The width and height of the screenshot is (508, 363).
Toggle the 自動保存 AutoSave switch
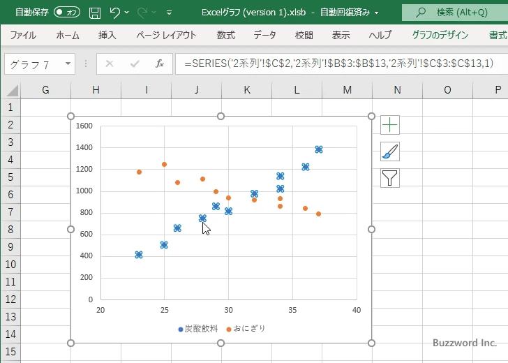[x=67, y=13]
